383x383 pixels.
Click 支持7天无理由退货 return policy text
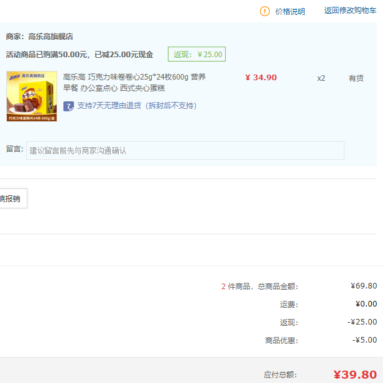coord(137,106)
